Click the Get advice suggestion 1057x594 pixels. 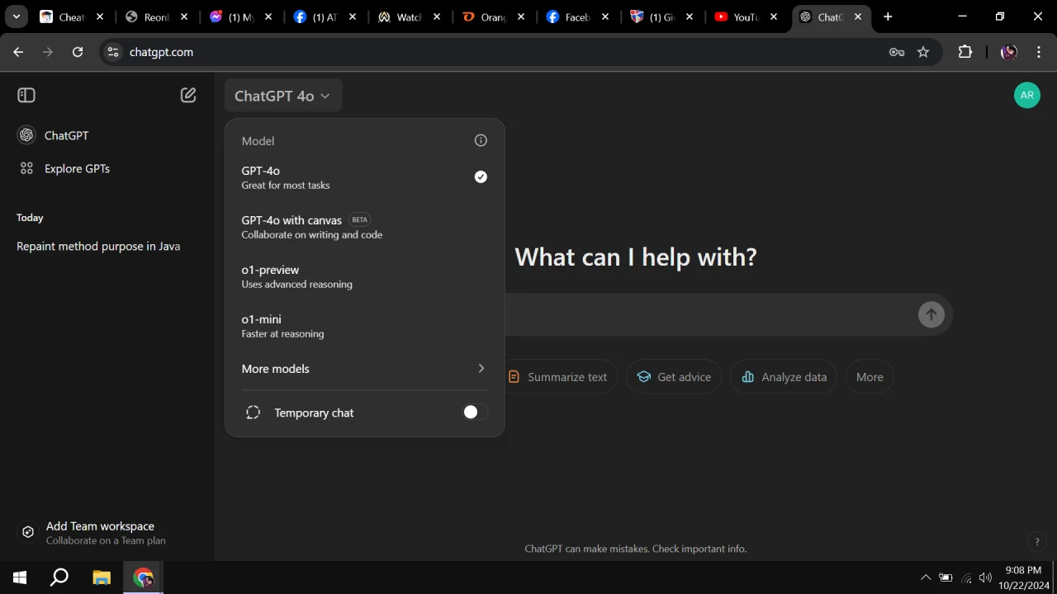coord(674,377)
